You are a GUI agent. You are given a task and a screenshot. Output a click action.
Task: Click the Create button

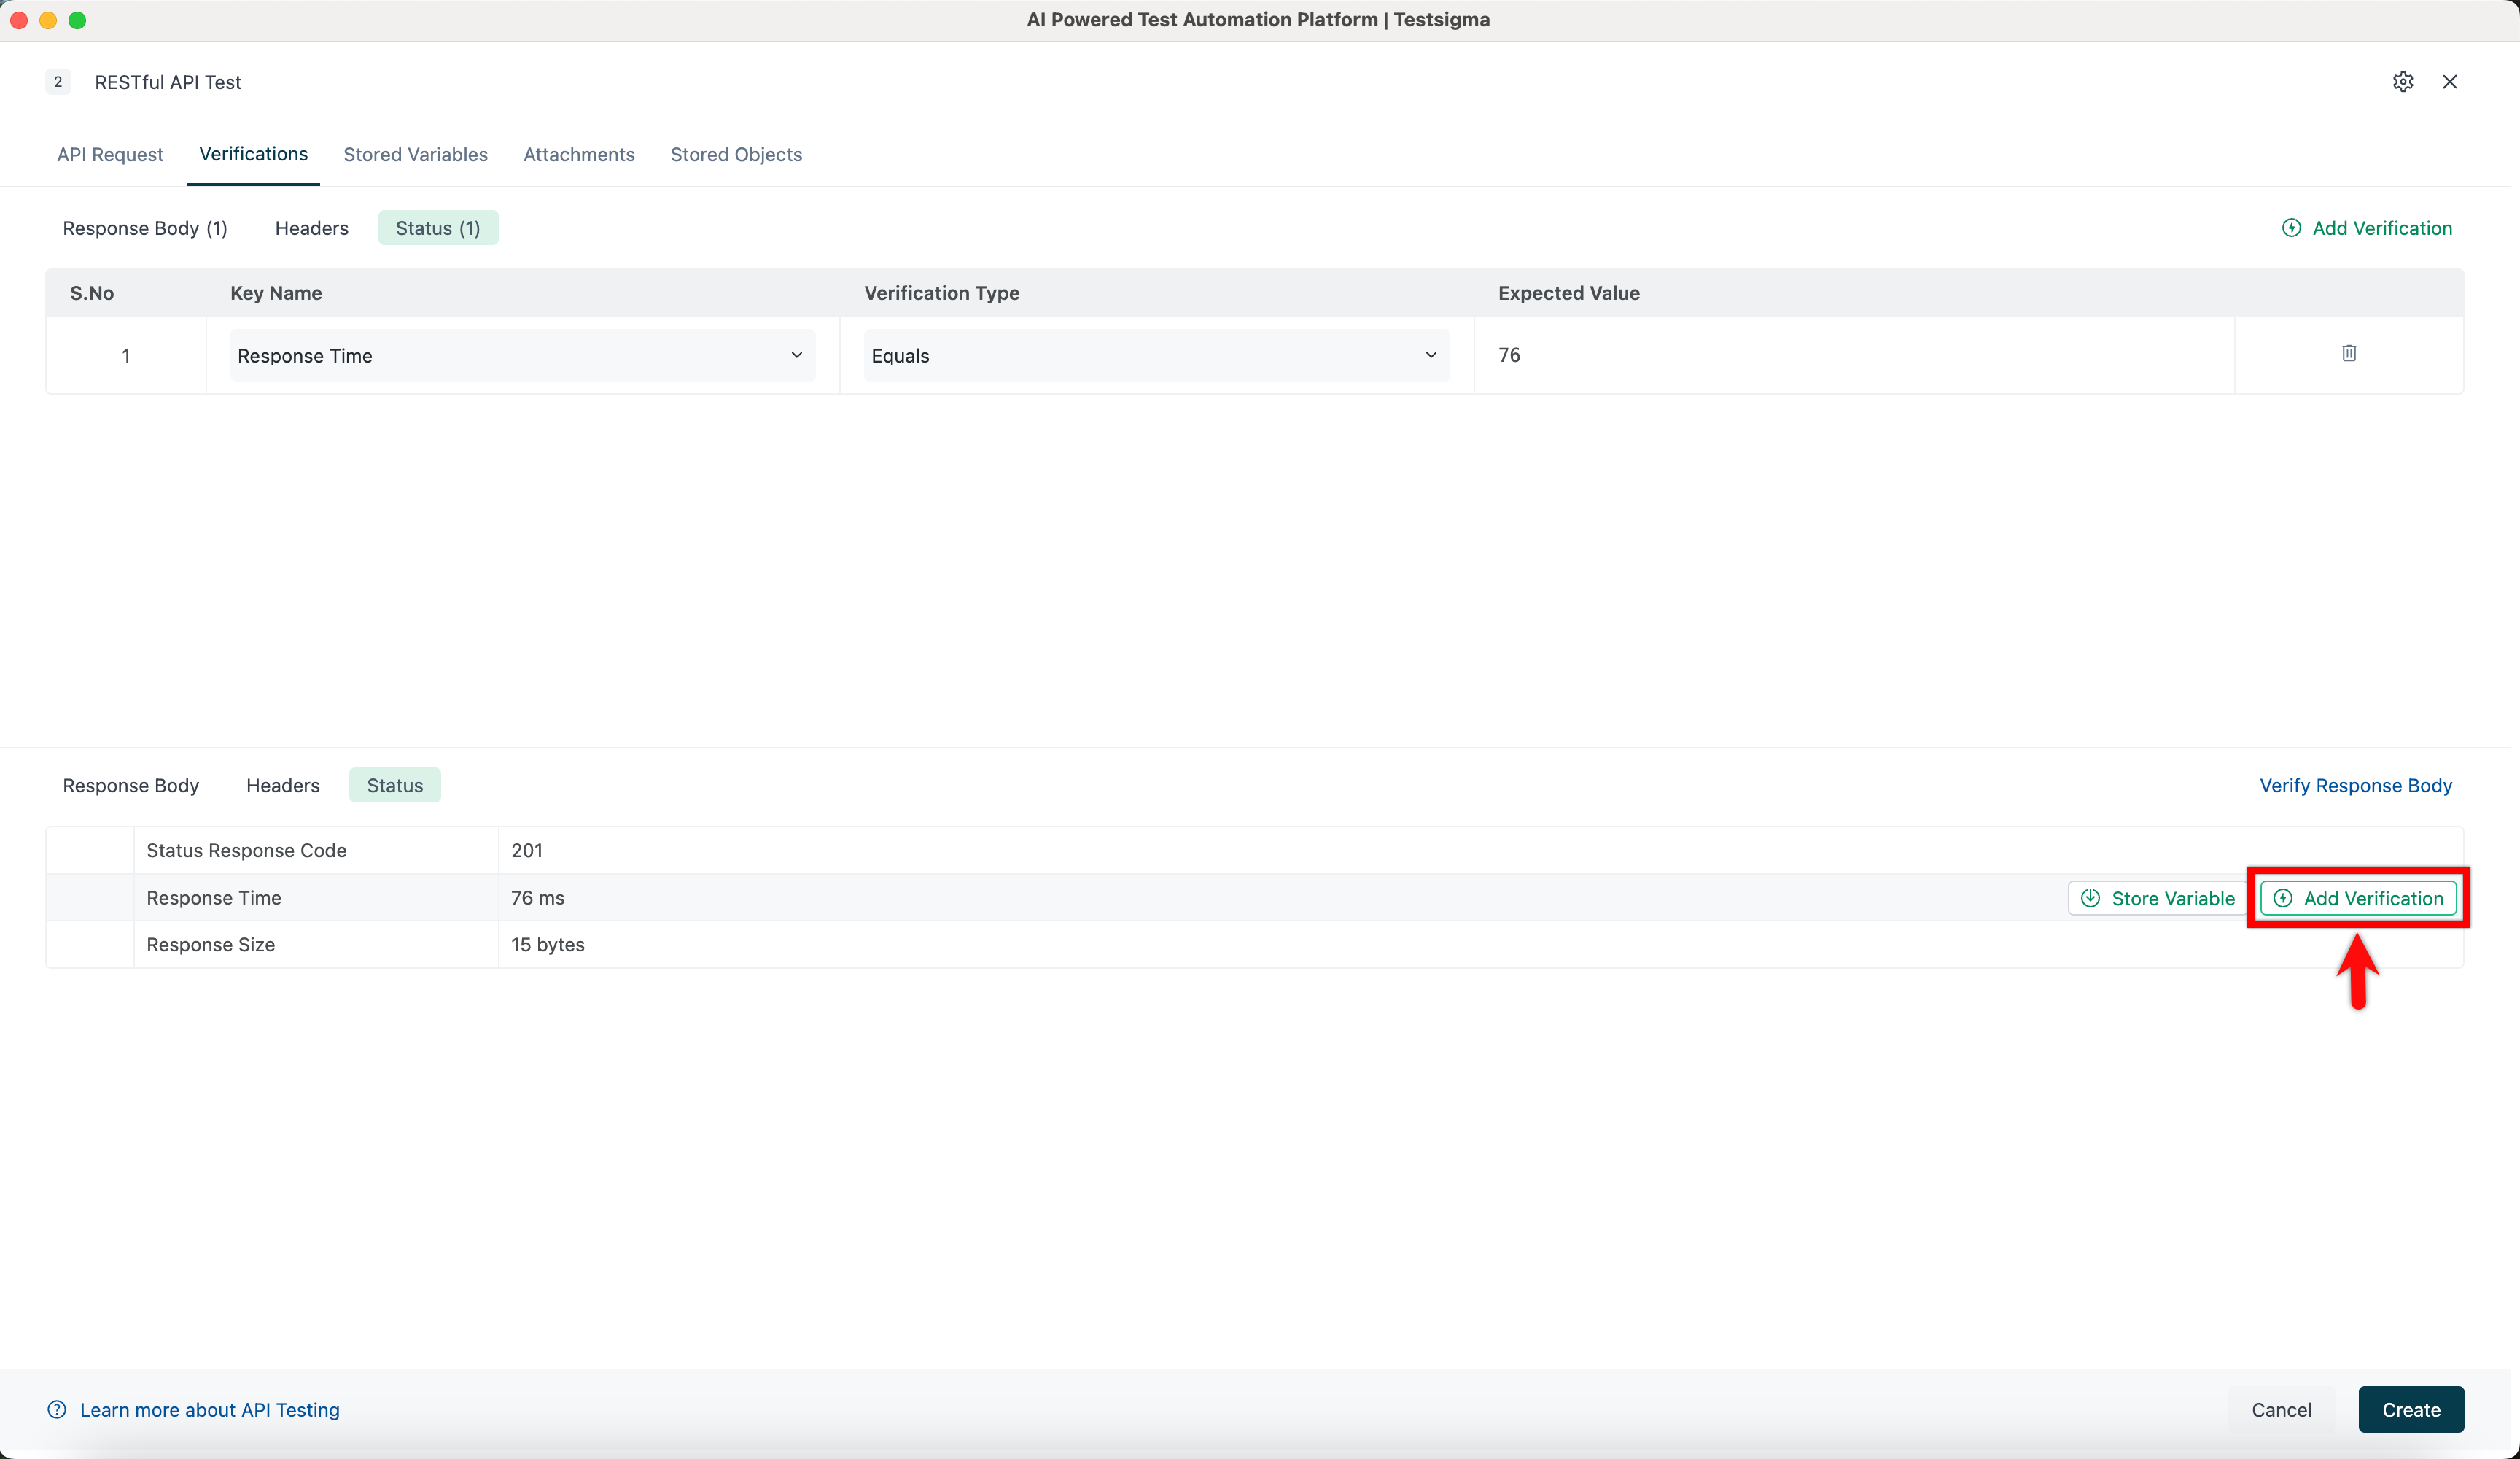(x=2411, y=1409)
